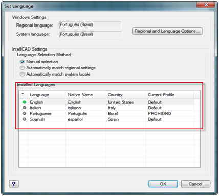Viewport: 219px width, 196px height.
Task: Click the Default profile for English
Action: [x=155, y=102]
